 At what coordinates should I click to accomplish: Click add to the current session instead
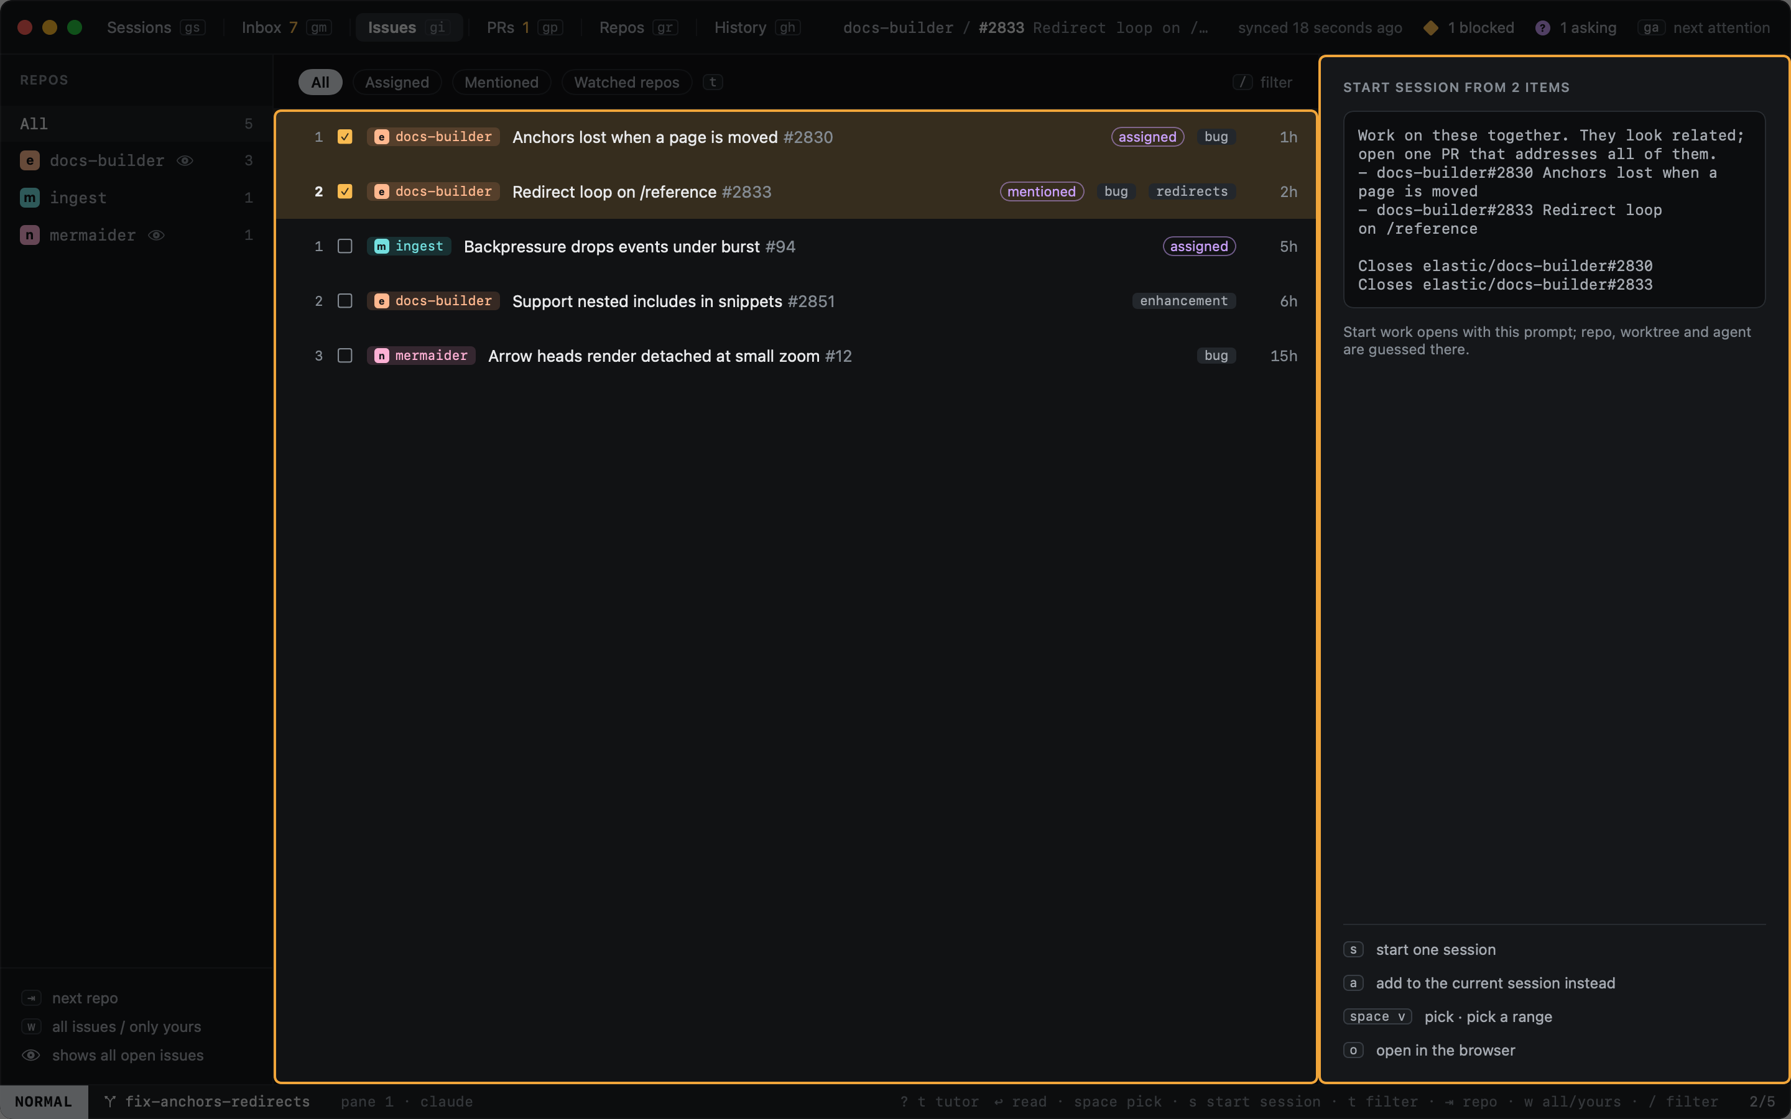[1496, 983]
